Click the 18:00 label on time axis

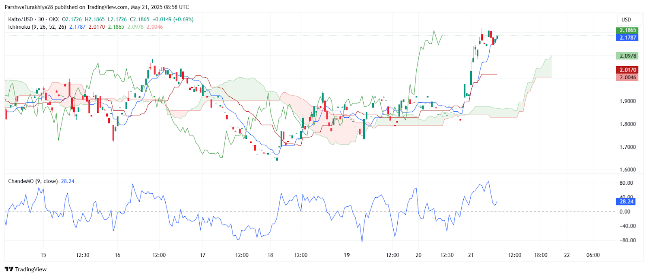tap(541, 255)
